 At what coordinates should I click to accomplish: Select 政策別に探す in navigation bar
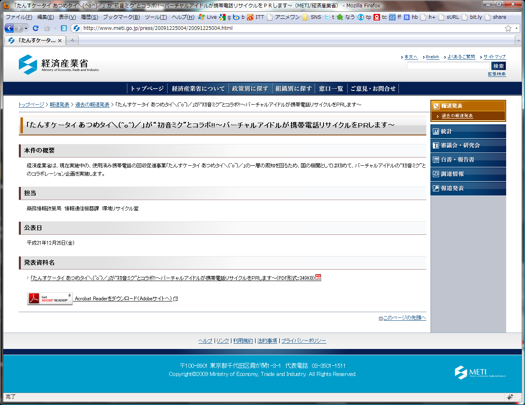click(x=250, y=88)
